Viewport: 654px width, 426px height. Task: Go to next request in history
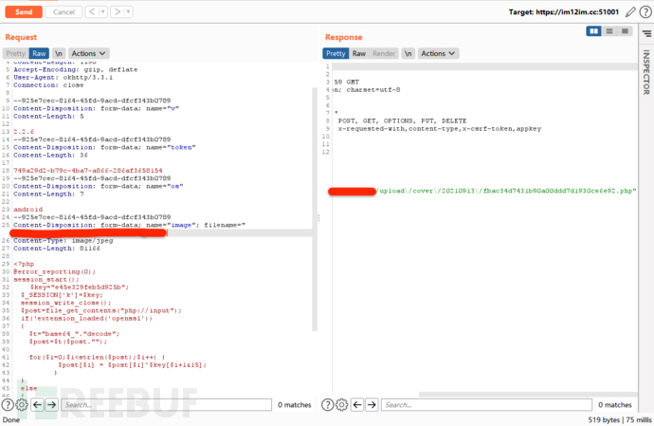click(118, 12)
